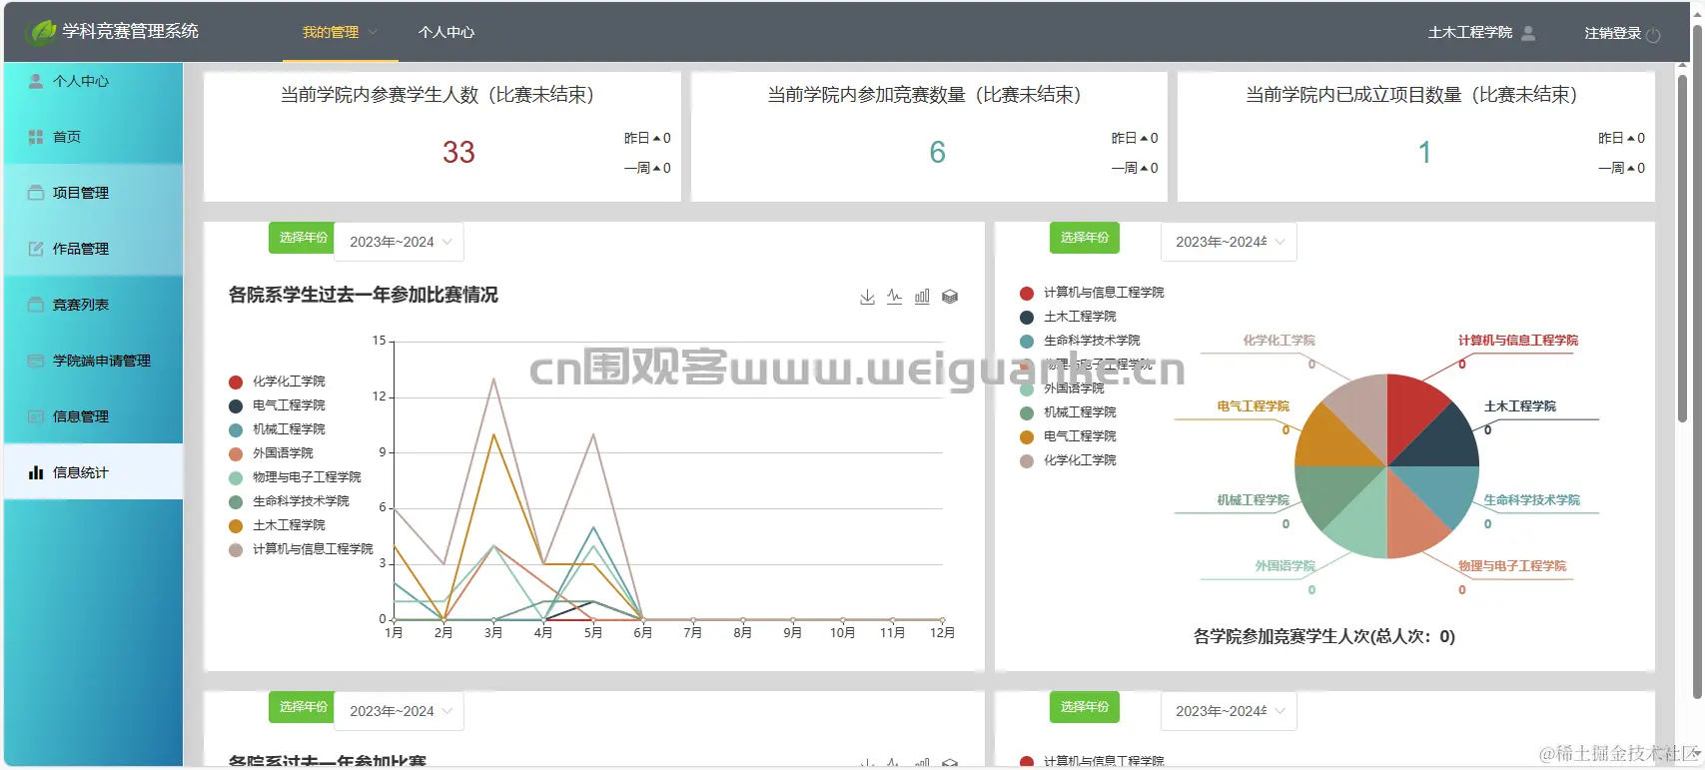Toggle 机械工程学院 in pie chart legend
The image size is (1705, 770).
[1068, 412]
